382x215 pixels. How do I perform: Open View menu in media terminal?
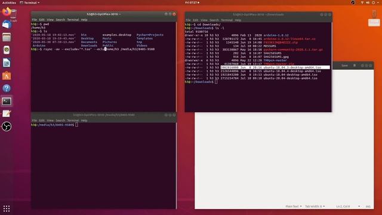click(x=50, y=121)
